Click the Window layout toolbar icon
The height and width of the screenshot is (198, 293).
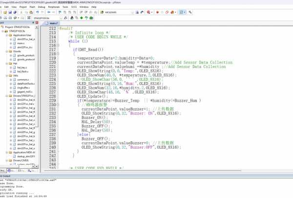pos(181,12)
